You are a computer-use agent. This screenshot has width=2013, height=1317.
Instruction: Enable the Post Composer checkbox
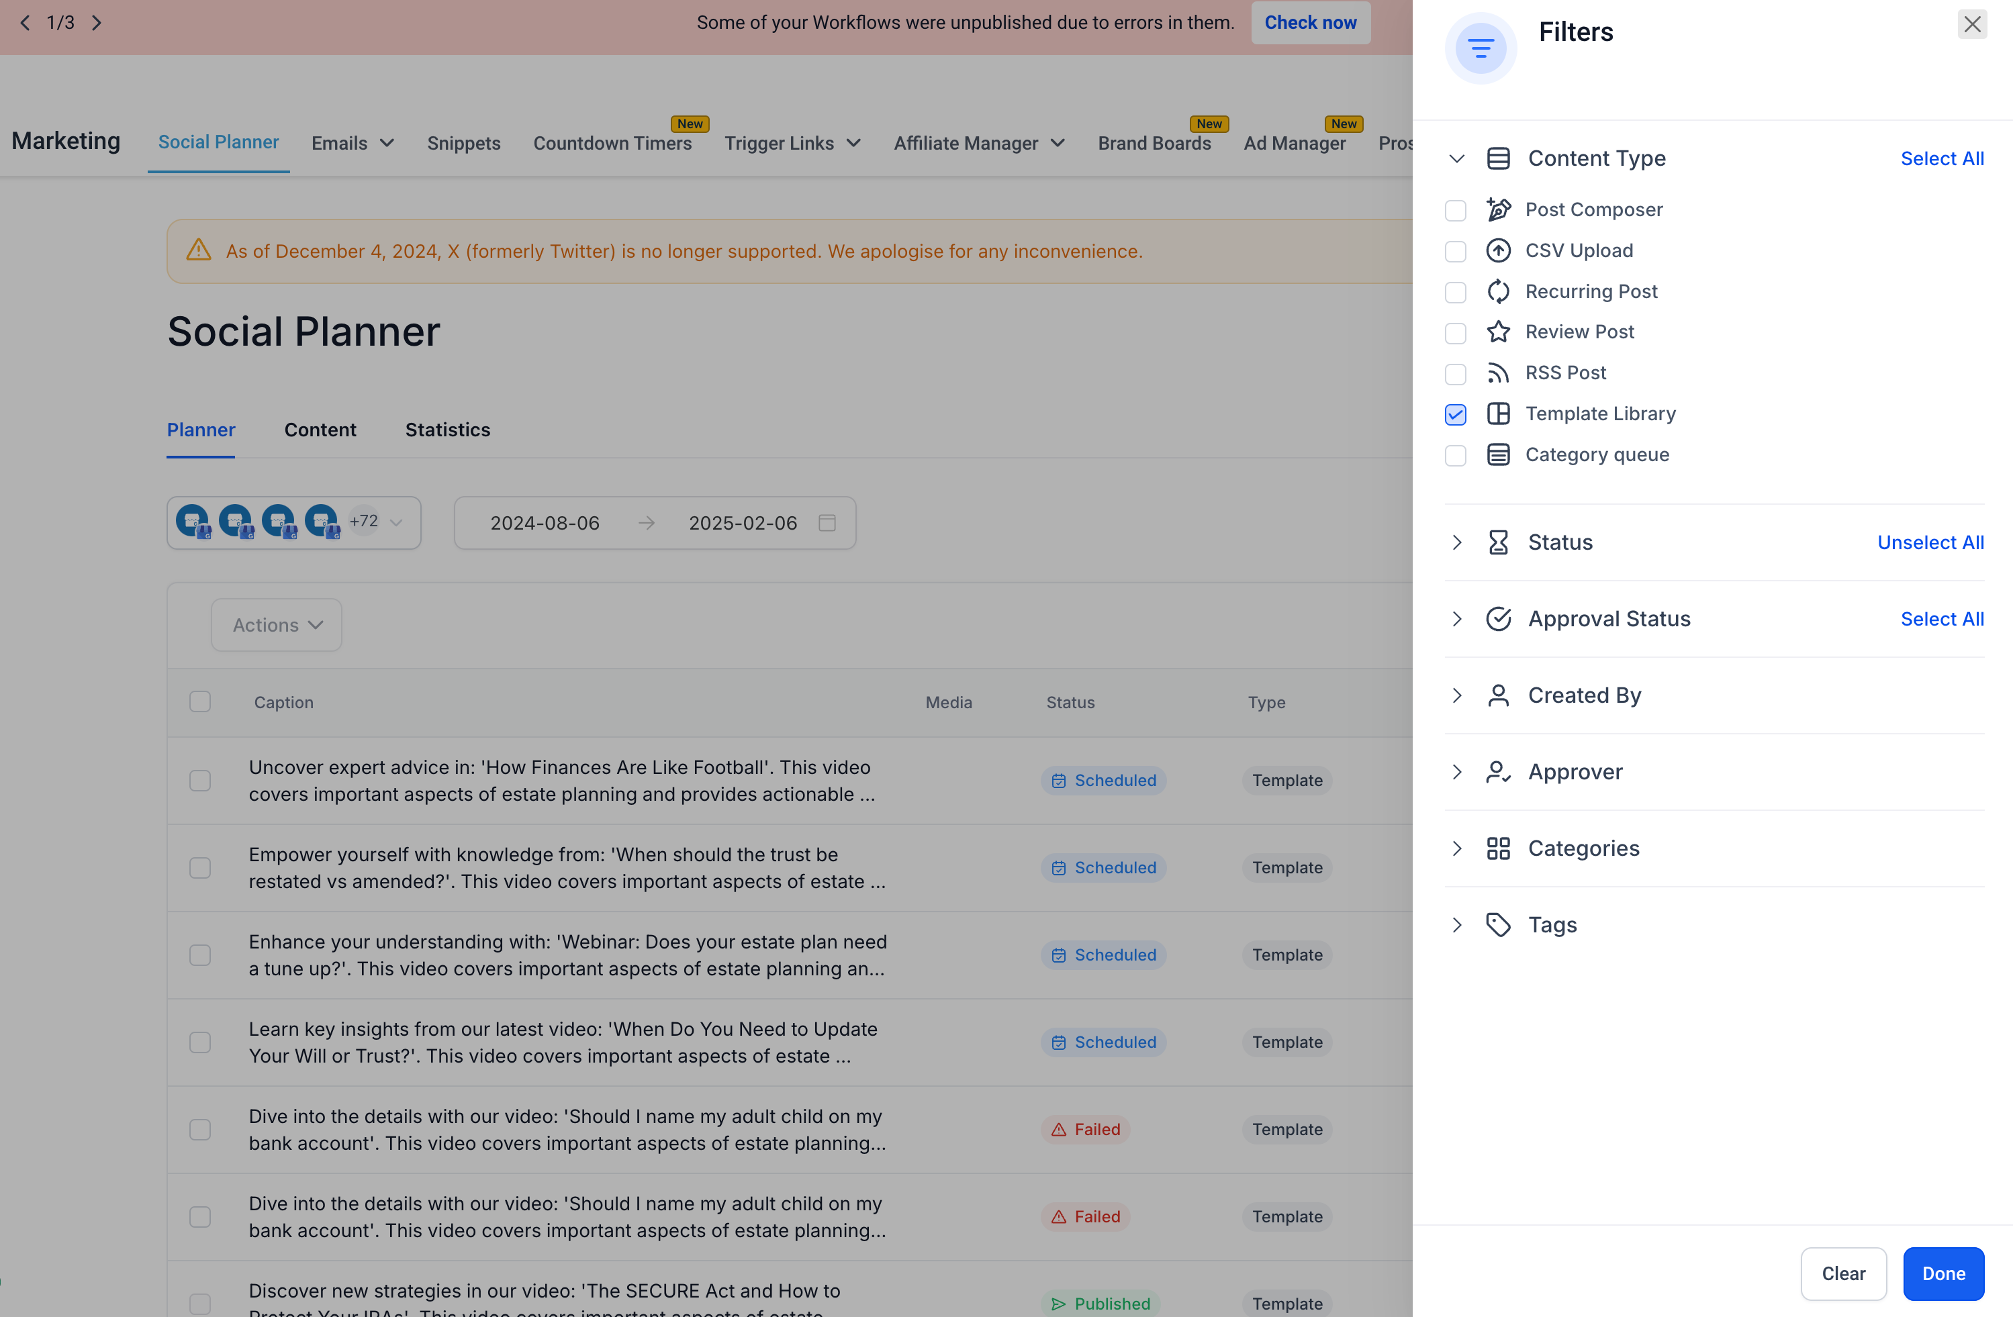pyautogui.click(x=1455, y=211)
